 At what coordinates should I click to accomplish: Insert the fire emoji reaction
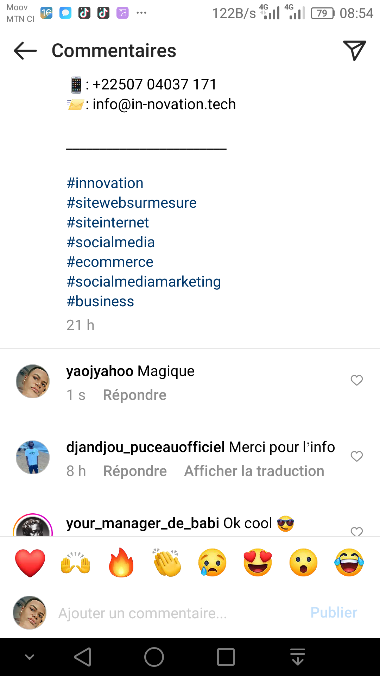121,562
